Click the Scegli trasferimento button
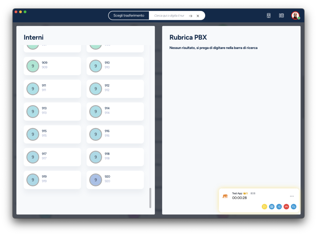 tap(129, 15)
